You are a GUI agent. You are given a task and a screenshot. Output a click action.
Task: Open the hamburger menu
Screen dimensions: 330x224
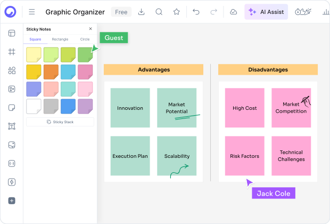tap(32, 12)
